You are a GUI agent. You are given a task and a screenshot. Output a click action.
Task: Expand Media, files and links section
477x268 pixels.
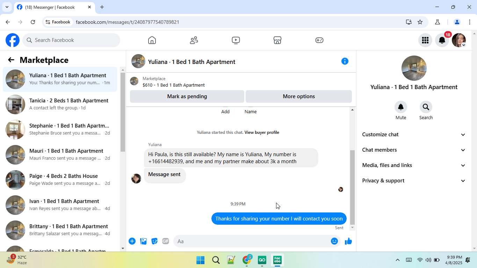[414, 165]
